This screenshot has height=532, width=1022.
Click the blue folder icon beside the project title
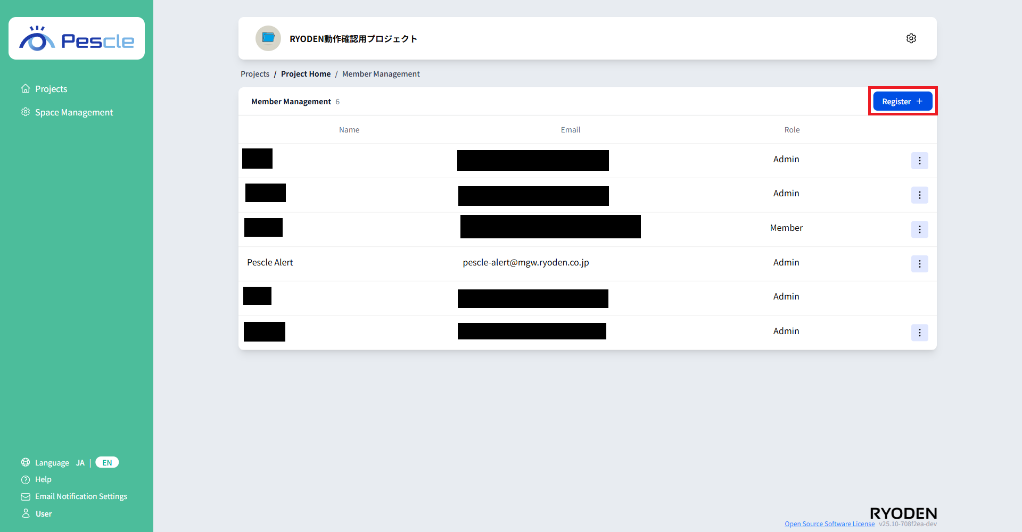click(x=268, y=38)
